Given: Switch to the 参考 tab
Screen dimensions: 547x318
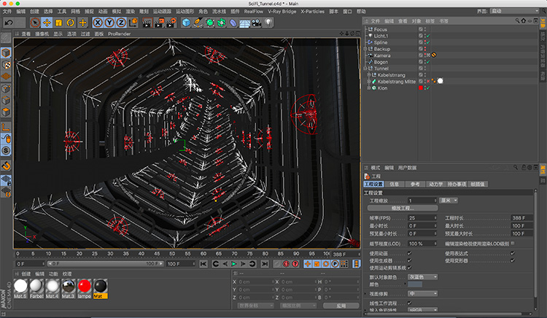Looking at the screenshot, I should [x=415, y=184].
